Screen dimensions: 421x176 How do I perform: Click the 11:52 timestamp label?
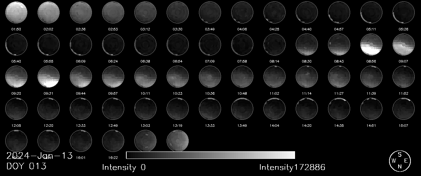404,94
